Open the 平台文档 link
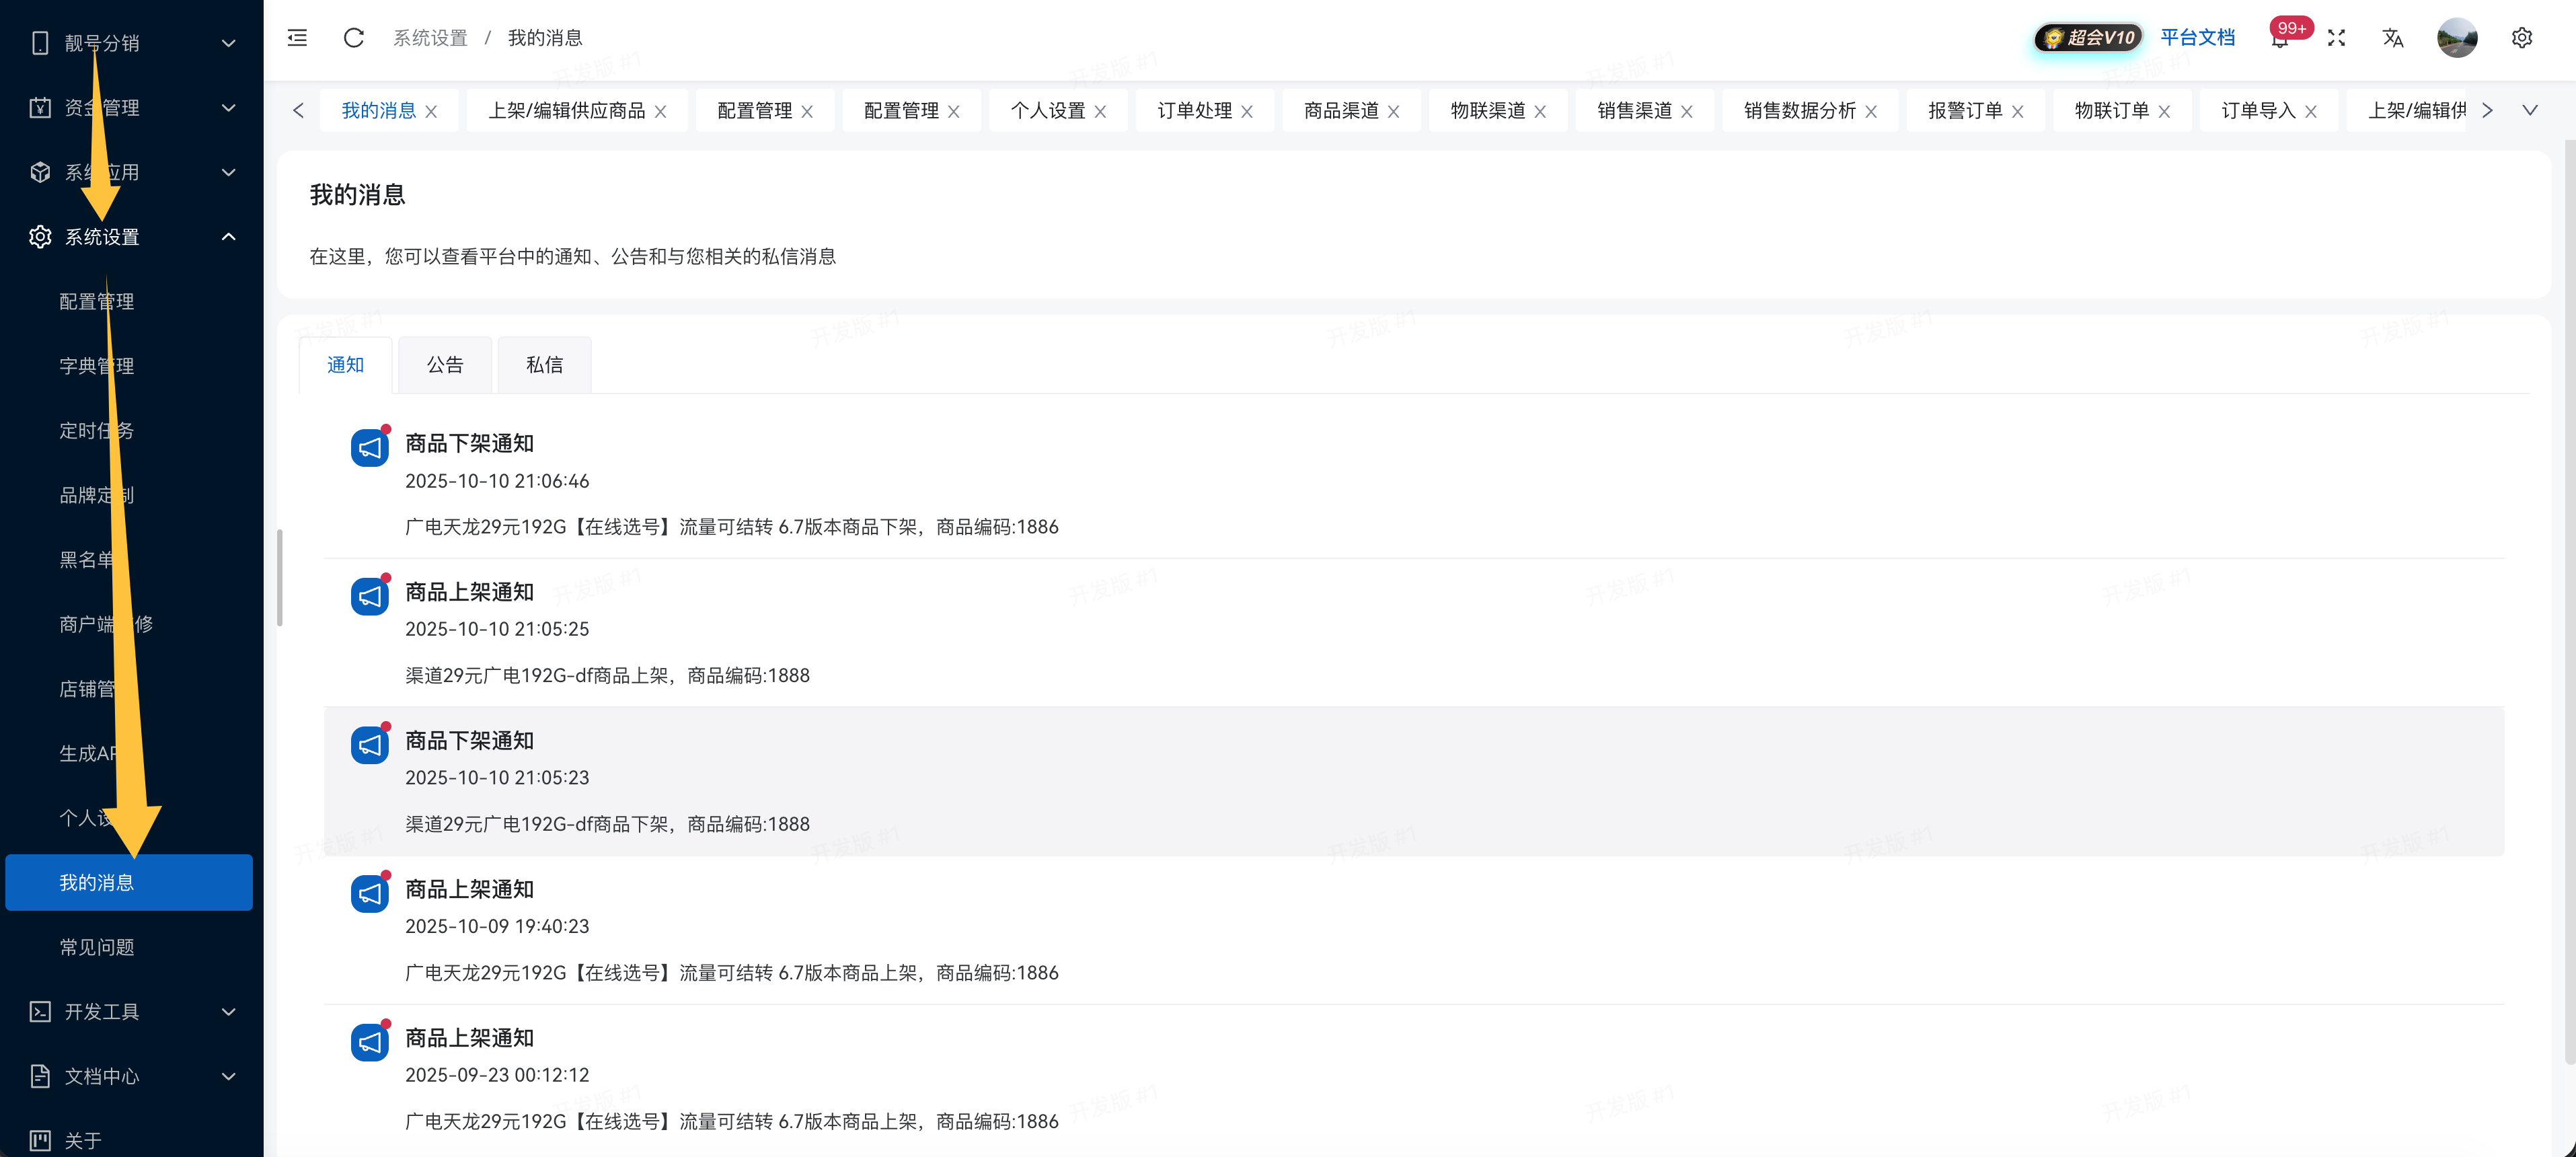The image size is (2576, 1157). coord(2197,38)
